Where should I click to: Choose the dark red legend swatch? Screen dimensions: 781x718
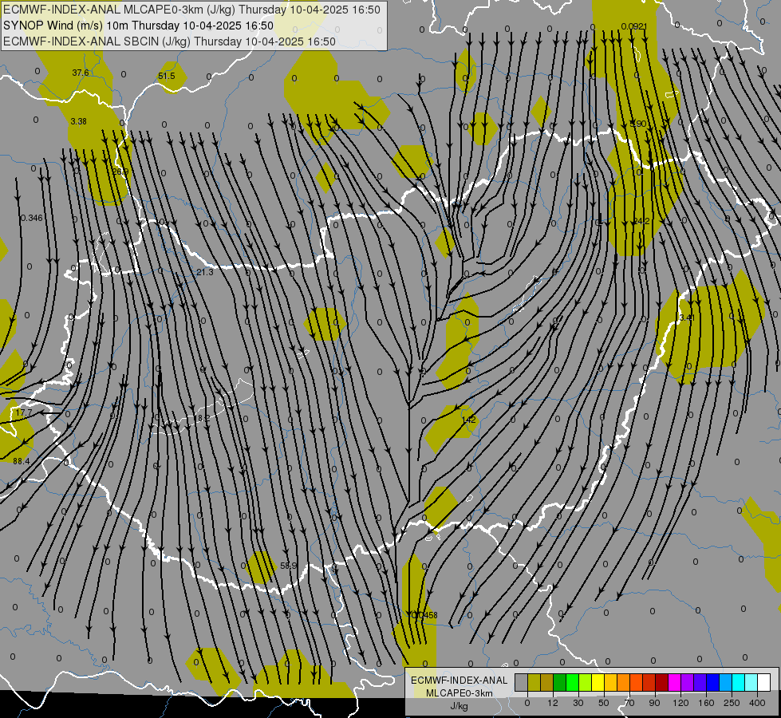click(x=662, y=683)
